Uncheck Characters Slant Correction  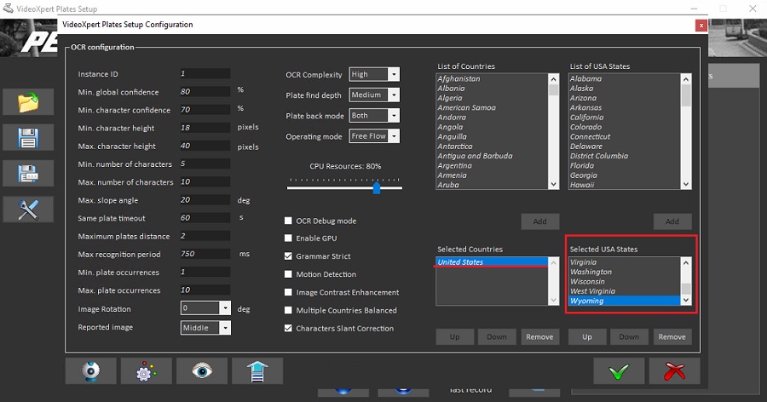point(289,328)
